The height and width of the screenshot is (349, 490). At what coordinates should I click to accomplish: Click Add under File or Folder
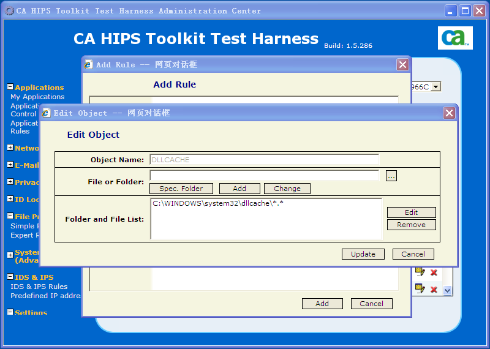coord(239,189)
